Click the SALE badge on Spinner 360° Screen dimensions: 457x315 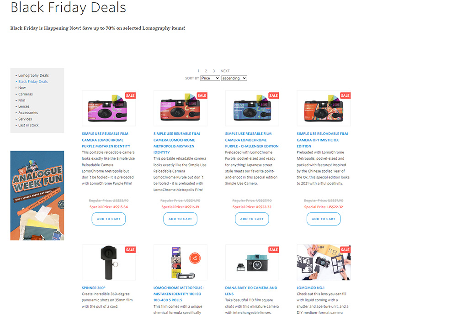[130, 250]
